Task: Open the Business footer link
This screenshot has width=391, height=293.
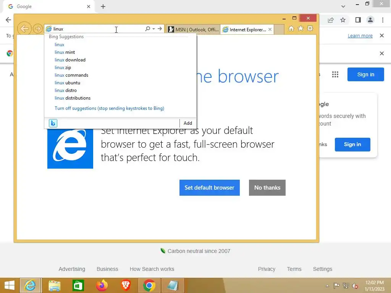Action: (107, 269)
